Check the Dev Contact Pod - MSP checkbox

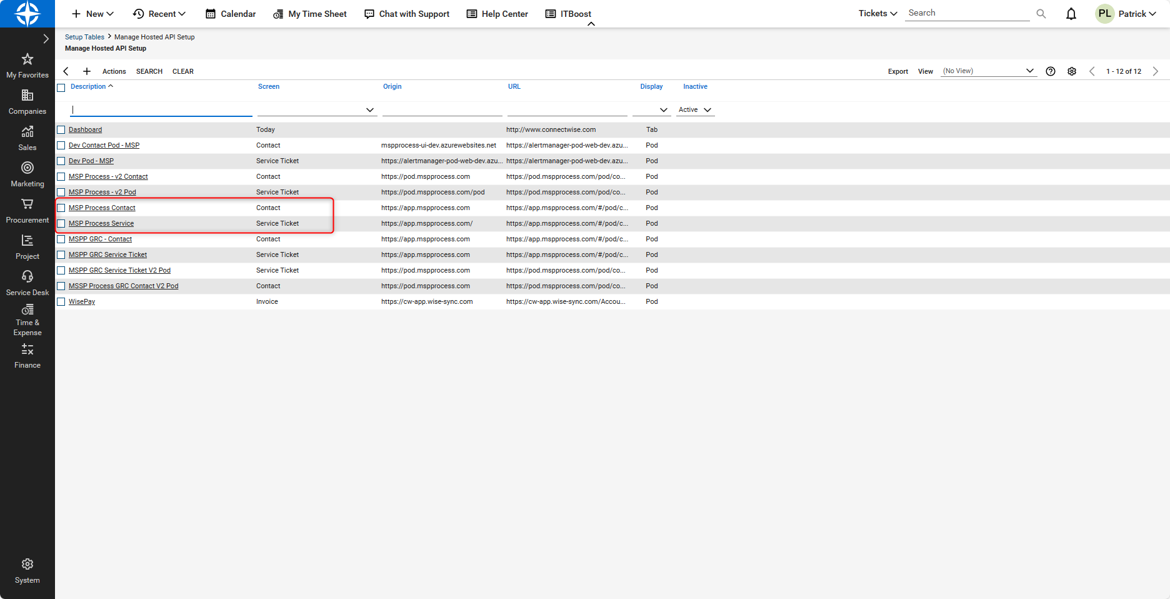tap(61, 146)
